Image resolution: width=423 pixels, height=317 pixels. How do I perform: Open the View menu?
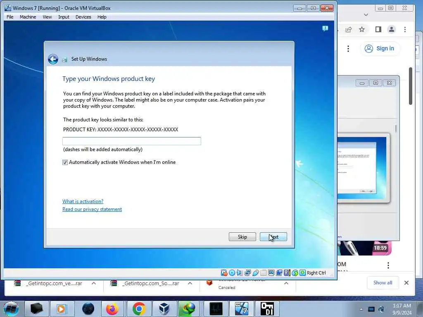47,17
